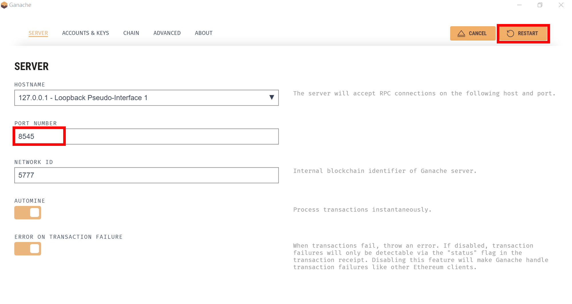
Task: Click the warning triangle icon on Cancel
Action: 461,33
